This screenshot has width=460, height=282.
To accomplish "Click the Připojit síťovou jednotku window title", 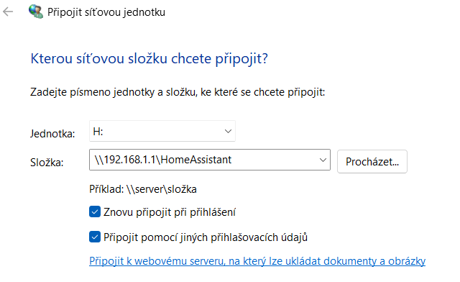I will (106, 12).
